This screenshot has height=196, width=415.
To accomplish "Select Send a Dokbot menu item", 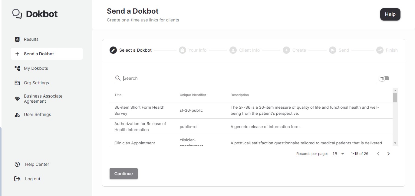I will click(x=47, y=54).
